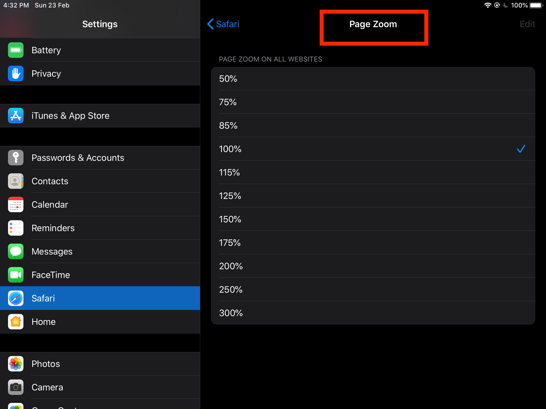546x409 pixels.
Task: Open Battery settings
Action: [x=100, y=50]
